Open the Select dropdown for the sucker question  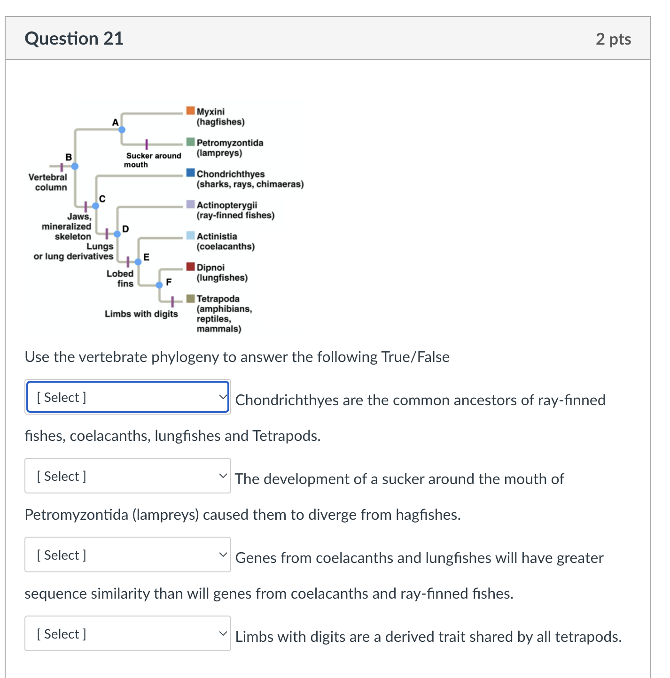tap(127, 476)
